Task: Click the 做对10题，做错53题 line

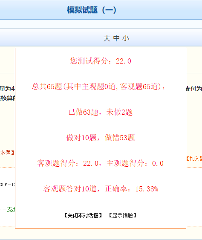Action: 101,137
